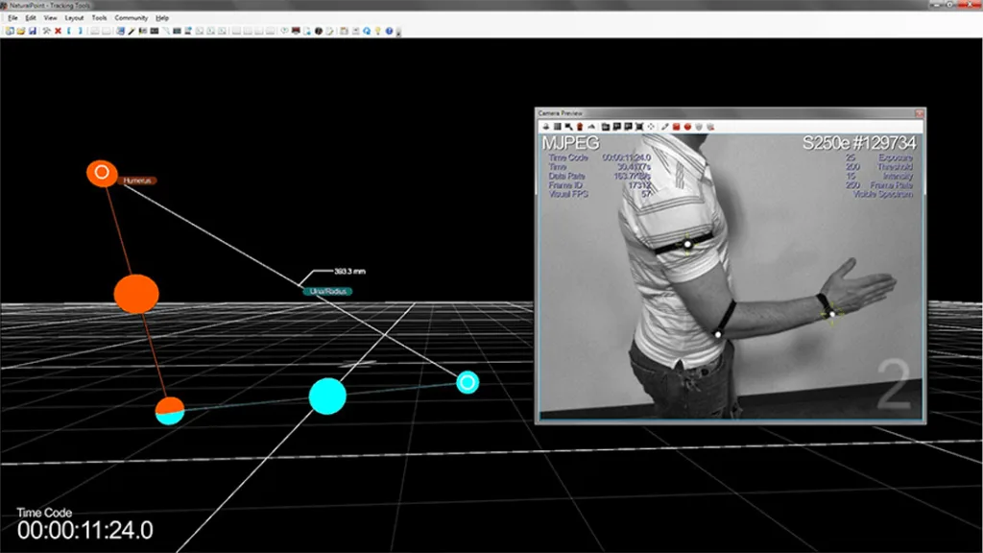Open the File menu
This screenshot has height=553, width=983.
(x=12, y=18)
